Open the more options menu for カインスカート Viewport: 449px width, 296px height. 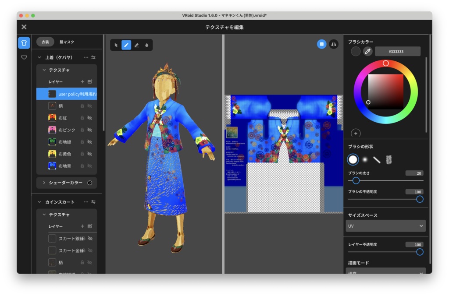coord(86,201)
